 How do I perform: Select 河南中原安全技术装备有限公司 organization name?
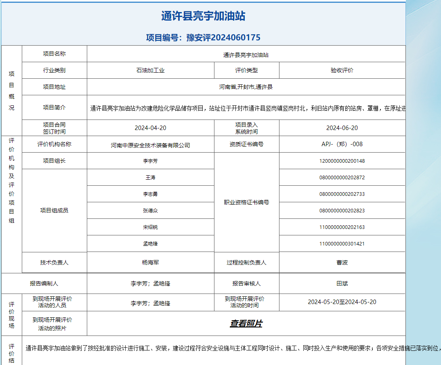[151, 145]
